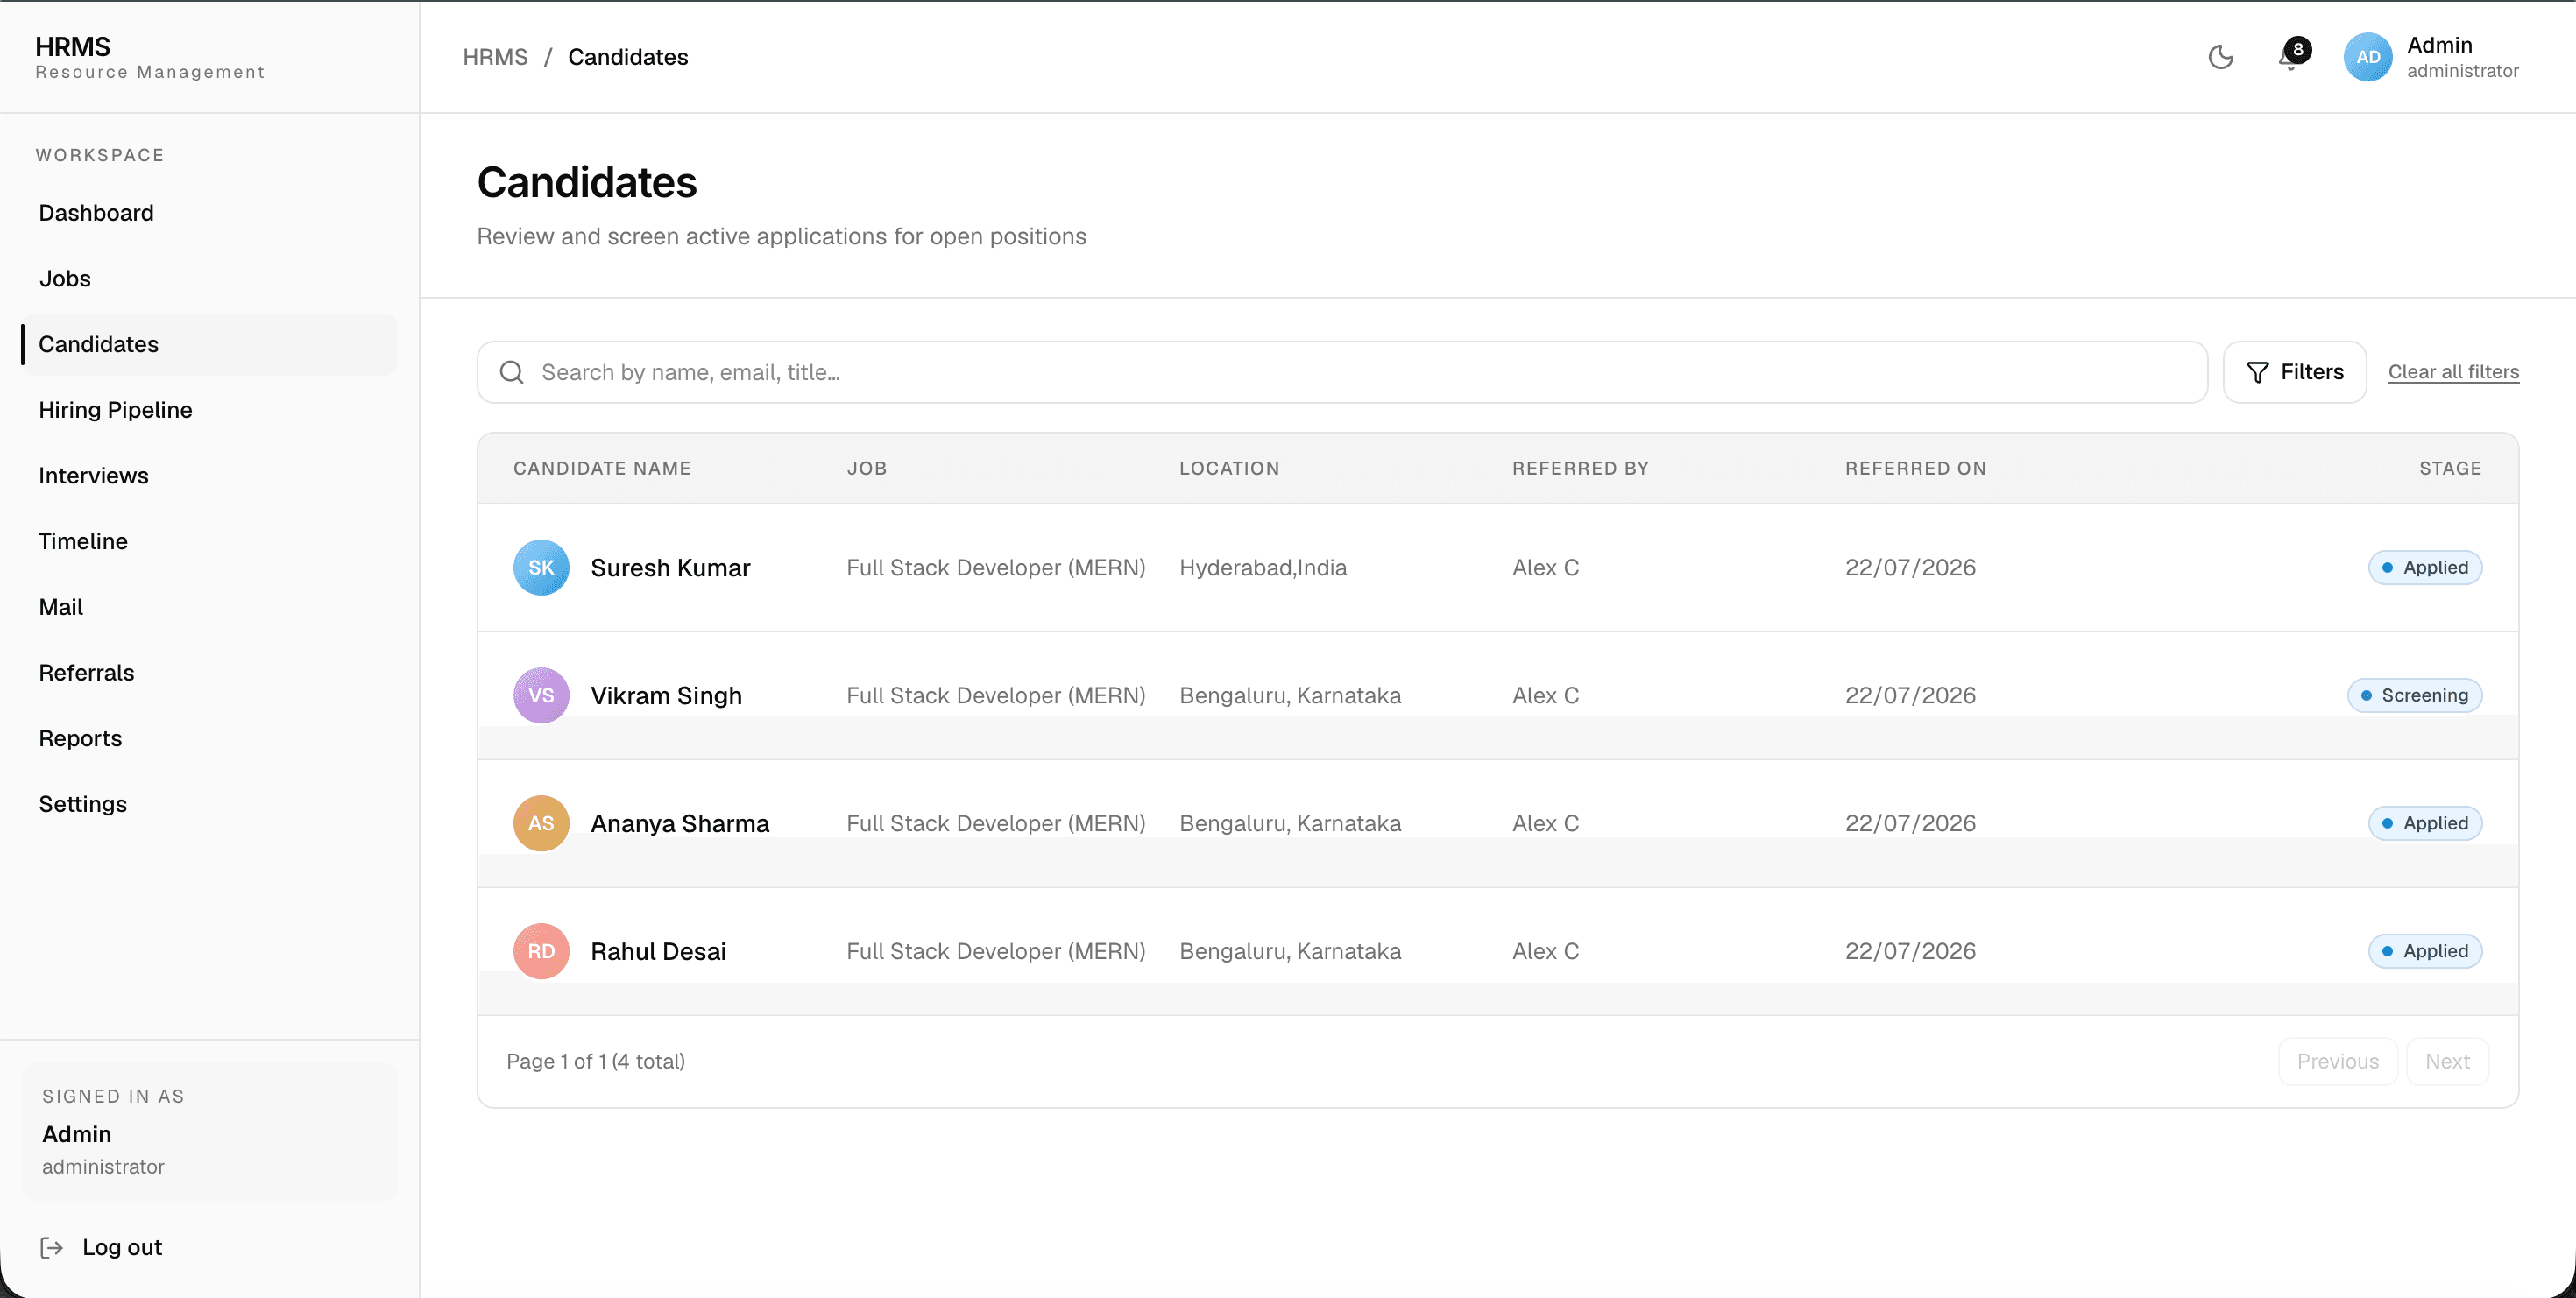Image resolution: width=2576 pixels, height=1298 pixels.
Task: Click Alex C in Ananya Sharma's row
Action: [x=1545, y=823]
